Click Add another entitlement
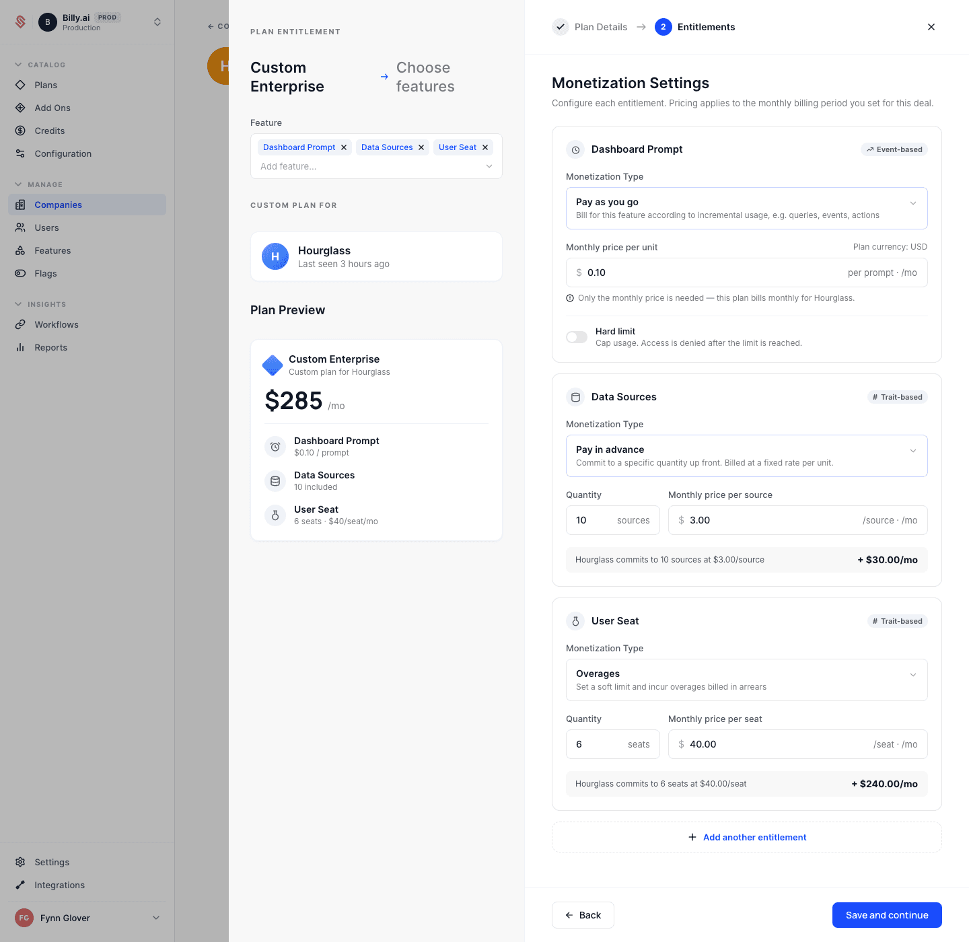The width and height of the screenshot is (969, 942). [747, 837]
